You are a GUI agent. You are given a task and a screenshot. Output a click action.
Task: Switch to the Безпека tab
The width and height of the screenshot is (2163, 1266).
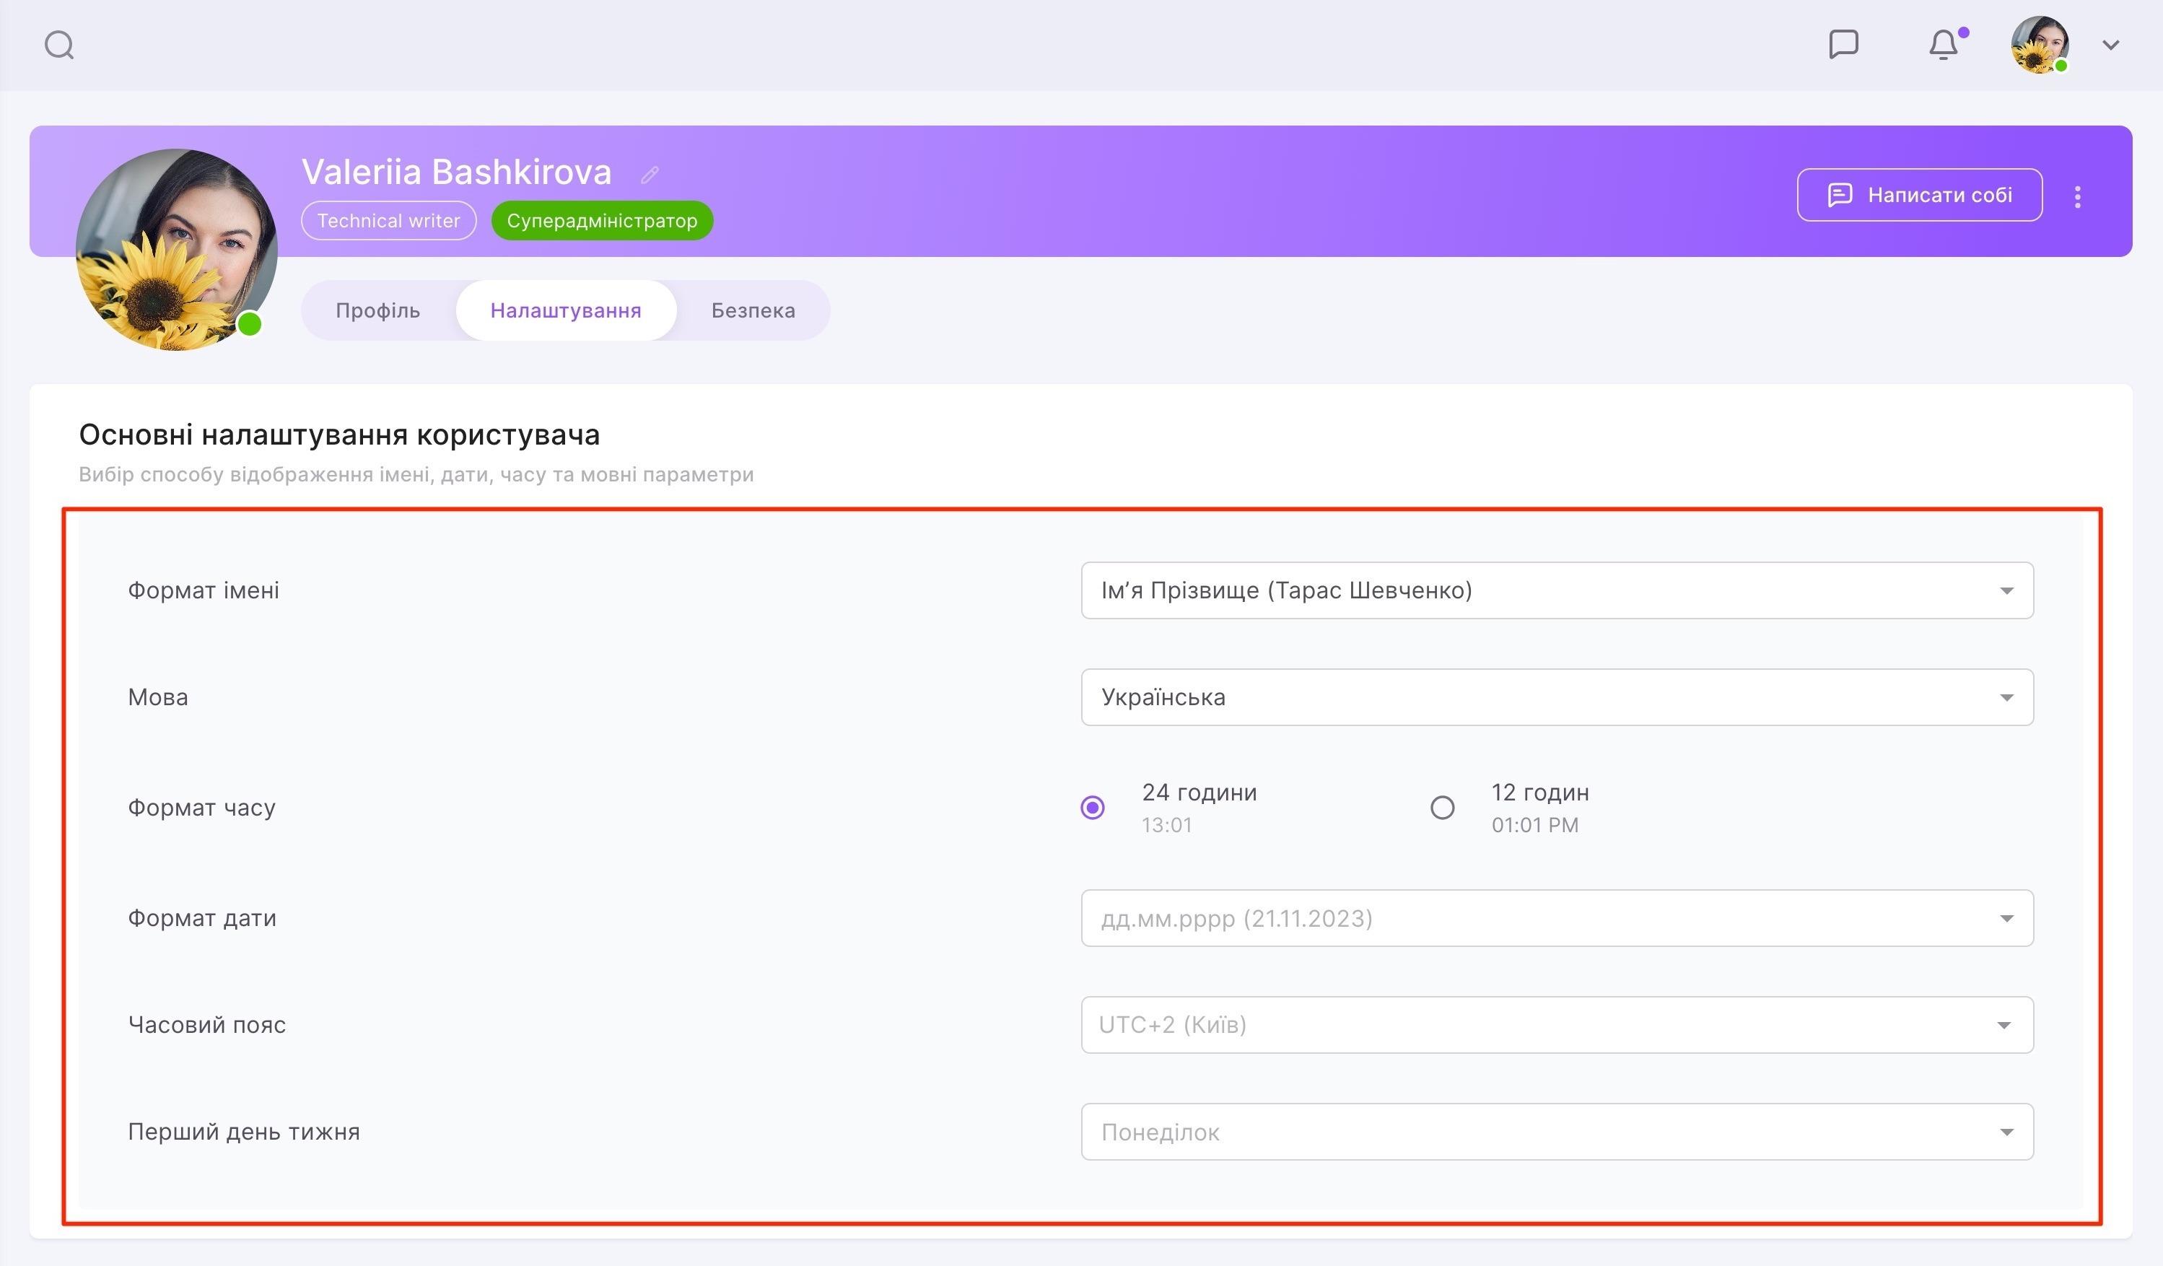point(753,310)
